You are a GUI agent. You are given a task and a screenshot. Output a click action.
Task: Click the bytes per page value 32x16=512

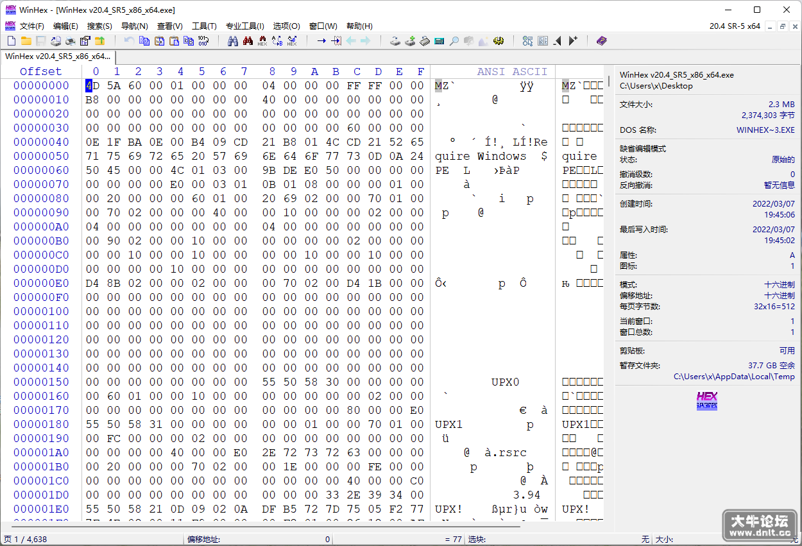pyautogui.click(x=774, y=307)
